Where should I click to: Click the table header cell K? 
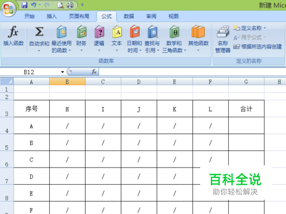(x=174, y=109)
